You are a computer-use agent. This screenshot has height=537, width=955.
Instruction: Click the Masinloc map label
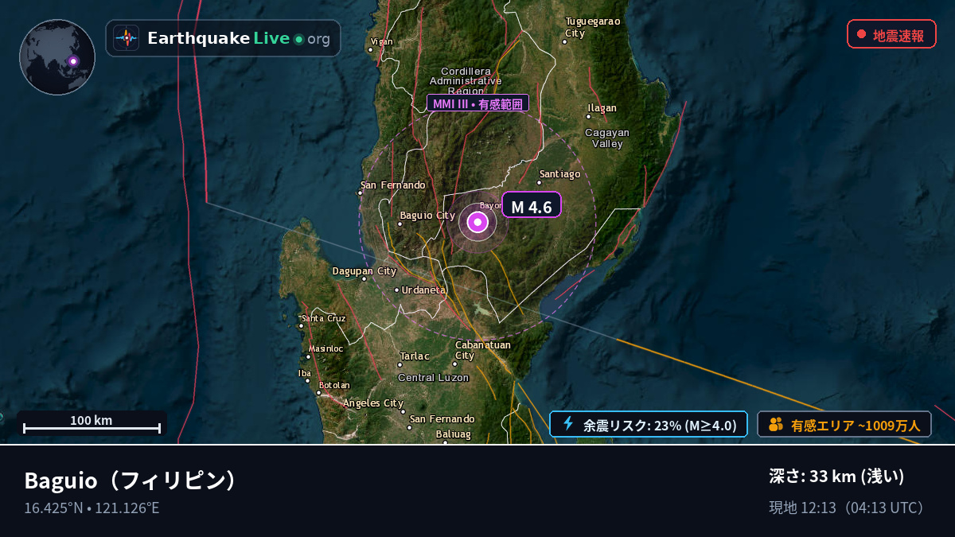(x=325, y=348)
